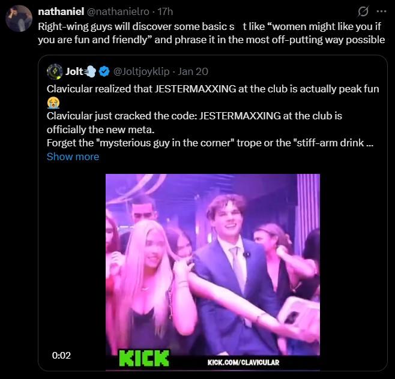Viewport: 395px width, 379px height.
Task: Click the dash emoji after Jolt's name
Action: click(91, 71)
